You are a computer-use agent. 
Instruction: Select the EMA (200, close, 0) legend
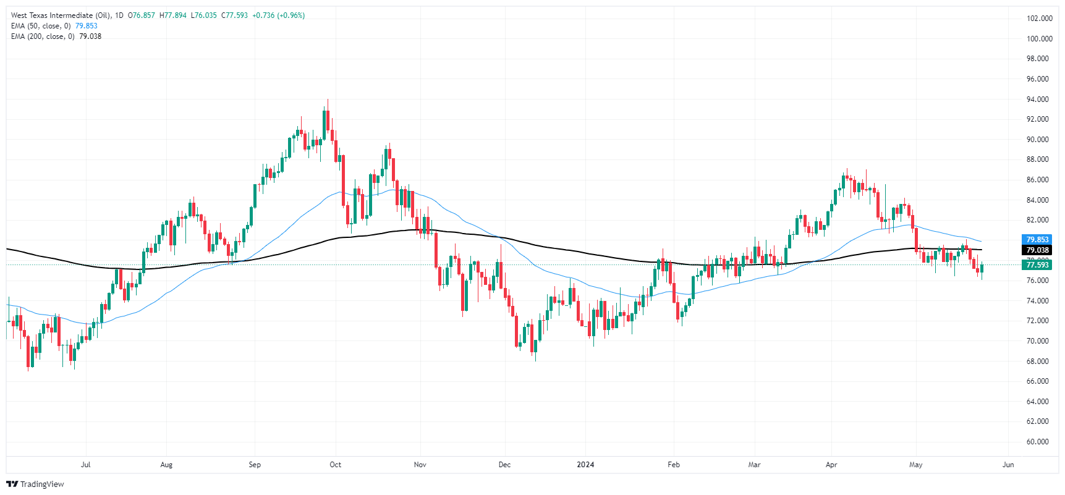click(x=43, y=36)
